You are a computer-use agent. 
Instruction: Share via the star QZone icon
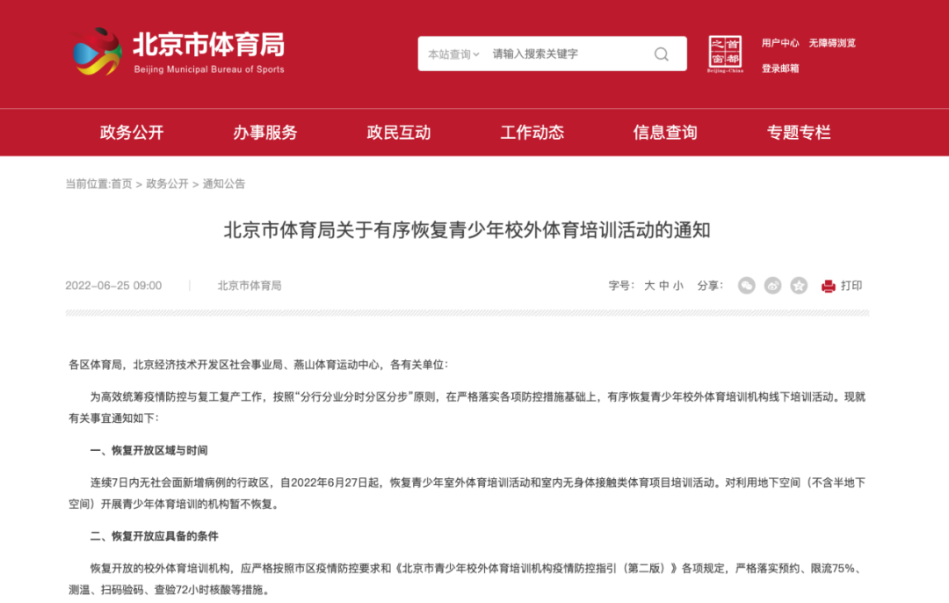tap(799, 286)
